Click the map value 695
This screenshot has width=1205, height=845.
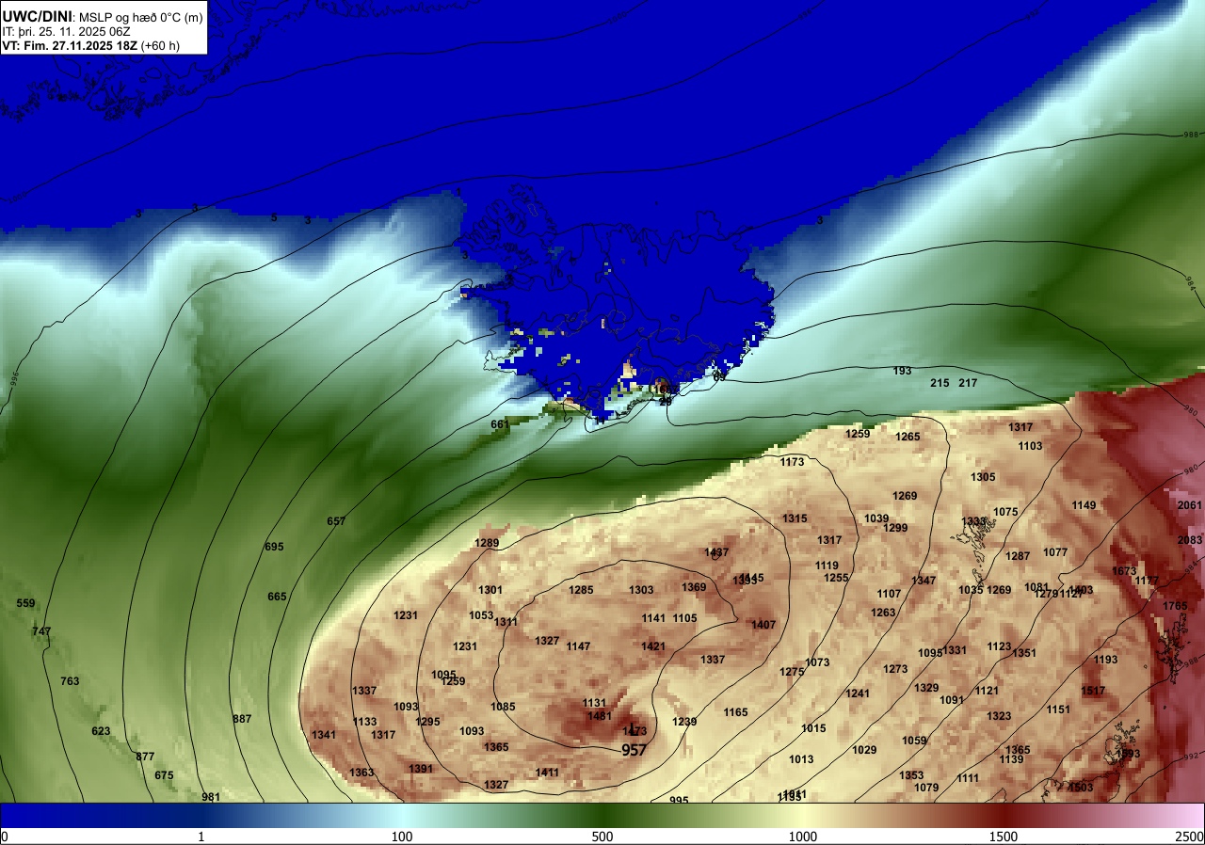(274, 547)
